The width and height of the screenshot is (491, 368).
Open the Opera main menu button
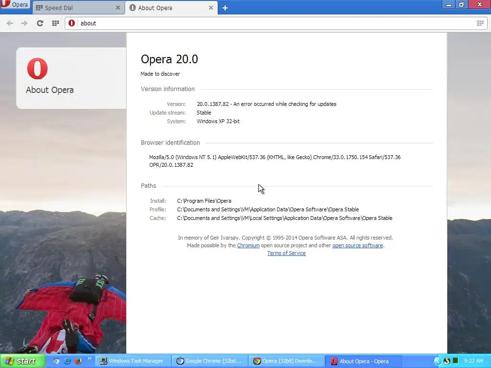[15, 4]
